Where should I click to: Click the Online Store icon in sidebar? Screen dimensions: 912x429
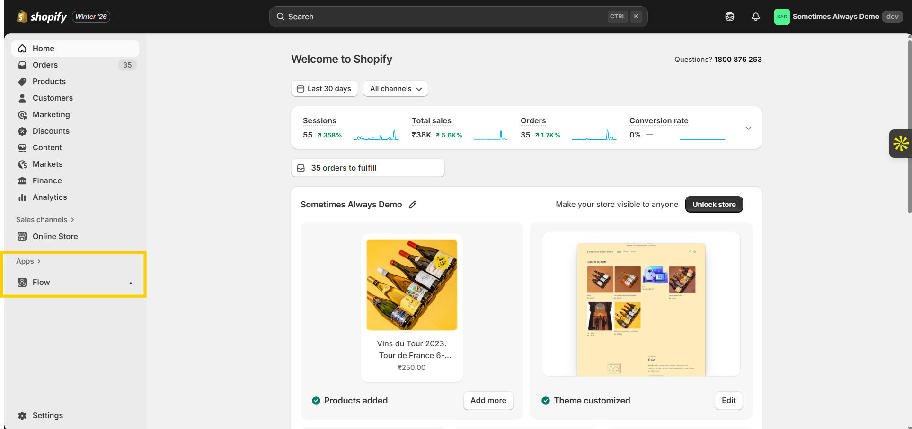click(22, 237)
